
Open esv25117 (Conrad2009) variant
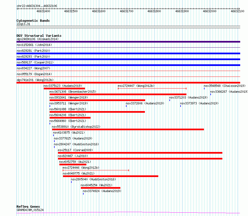[x=75, y=150]
